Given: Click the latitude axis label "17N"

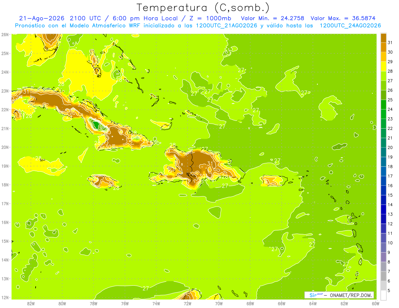Looking at the screenshot, I should click(5, 203).
